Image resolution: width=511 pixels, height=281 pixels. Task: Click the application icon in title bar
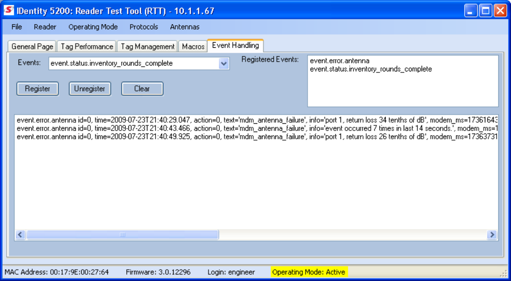(x=8, y=11)
